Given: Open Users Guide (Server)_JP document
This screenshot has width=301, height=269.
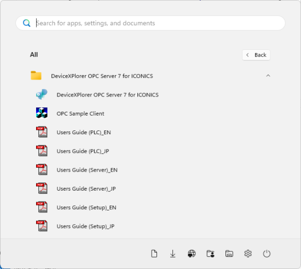Looking at the screenshot, I should tap(86, 188).
